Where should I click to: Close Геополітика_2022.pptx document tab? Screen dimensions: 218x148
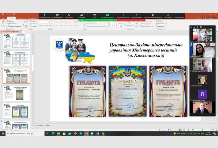20,32
